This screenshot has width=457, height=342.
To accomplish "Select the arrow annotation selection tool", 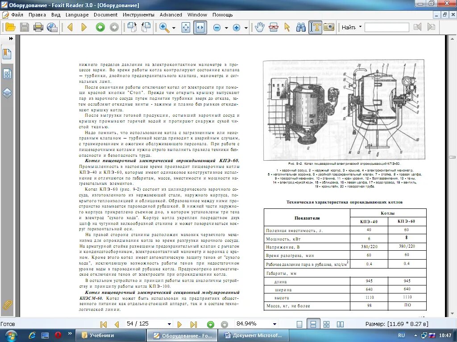I will pos(287,27).
